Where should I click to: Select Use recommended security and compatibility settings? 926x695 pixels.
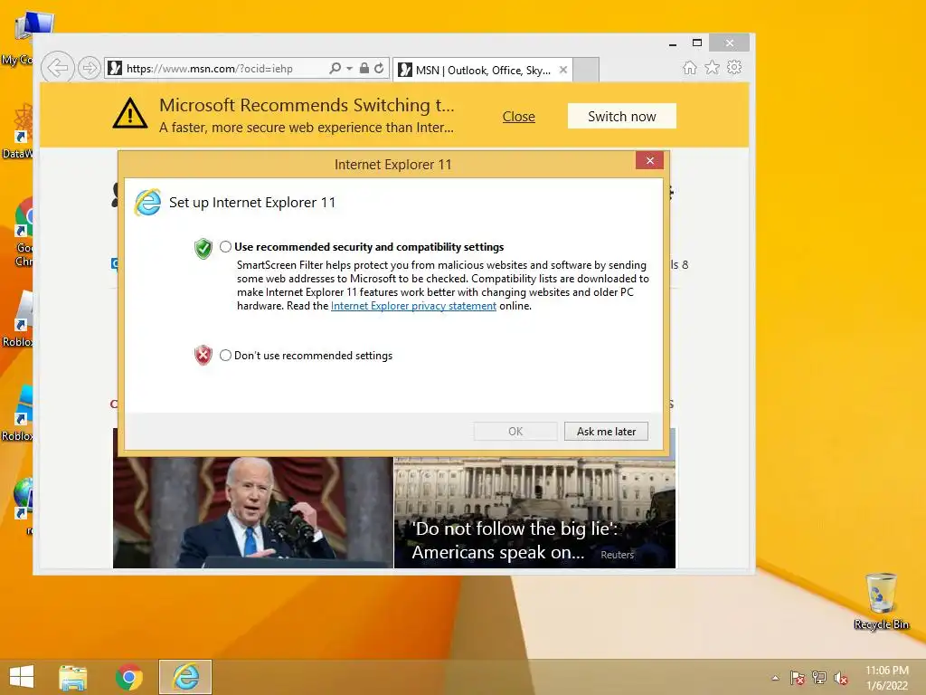225,247
